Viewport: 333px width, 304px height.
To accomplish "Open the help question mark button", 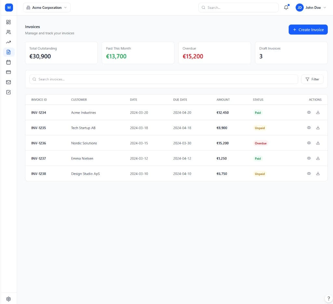I will [328, 298].
